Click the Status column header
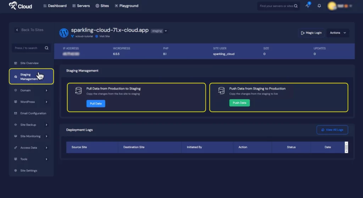The height and width of the screenshot is (198, 363). pyautogui.click(x=291, y=147)
